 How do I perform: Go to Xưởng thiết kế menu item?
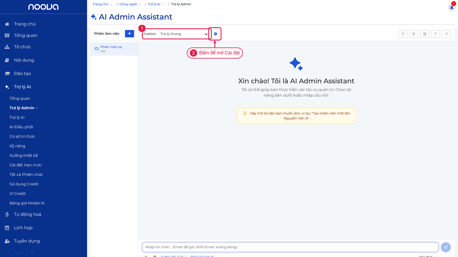click(x=23, y=156)
